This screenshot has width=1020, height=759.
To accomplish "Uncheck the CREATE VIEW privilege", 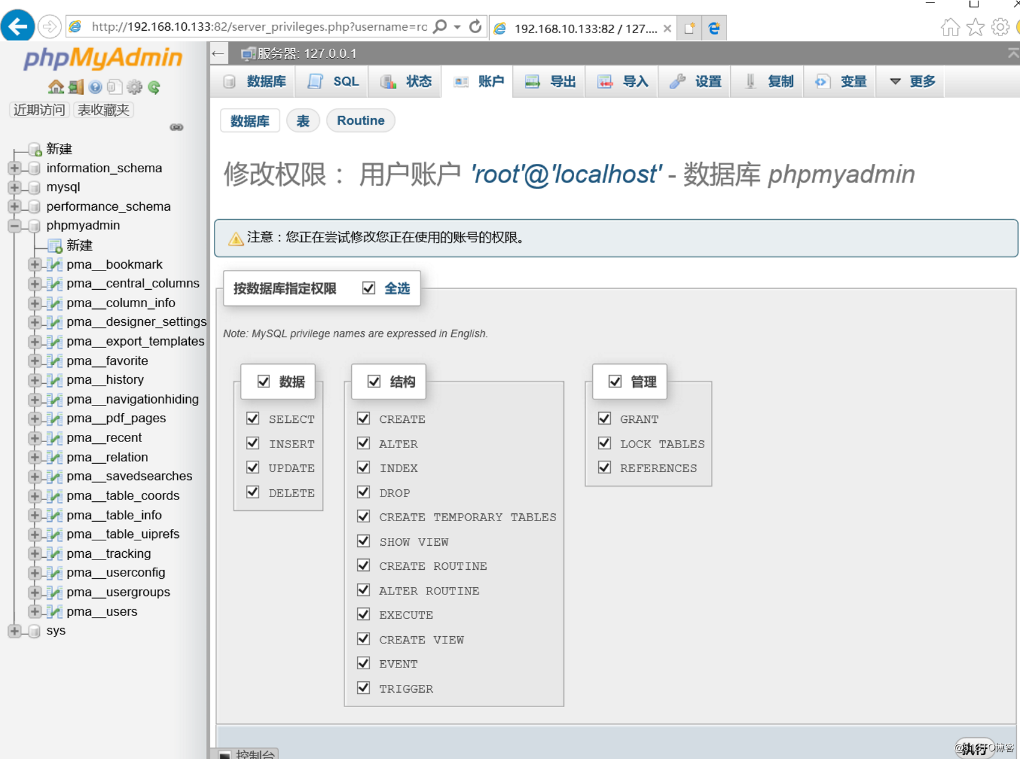I will click(363, 639).
